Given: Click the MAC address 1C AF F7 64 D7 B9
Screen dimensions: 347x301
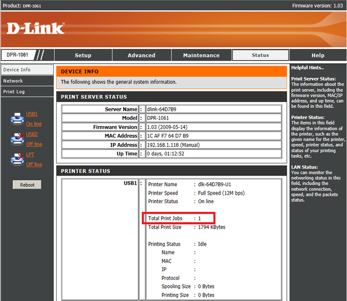Looking at the screenshot, I should point(168,136).
